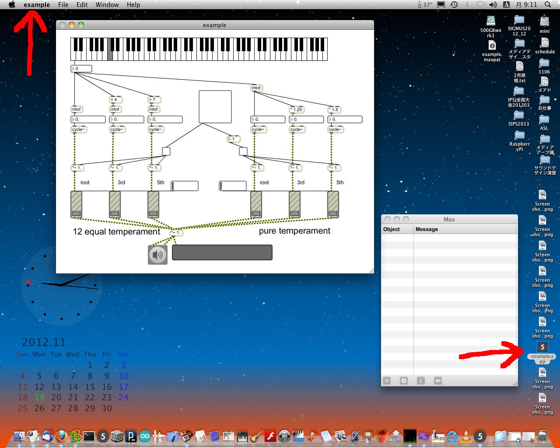Viewport: 560px width, 448px height.
Task: Open Terminal from the dock
Action: [x=89, y=436]
